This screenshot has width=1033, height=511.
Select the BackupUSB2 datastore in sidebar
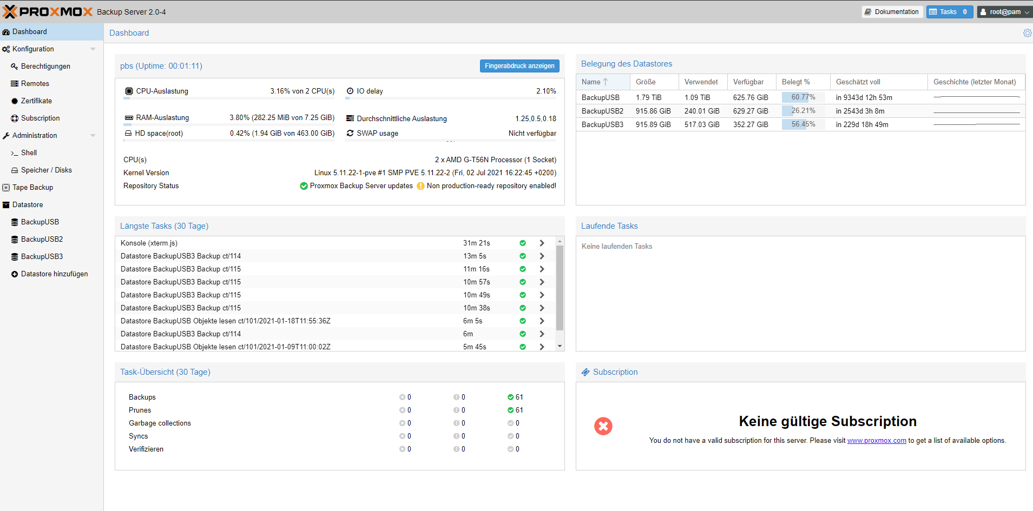pos(52,240)
